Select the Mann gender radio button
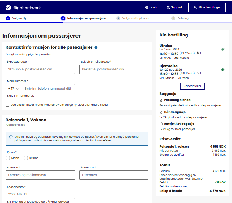 point(8,158)
